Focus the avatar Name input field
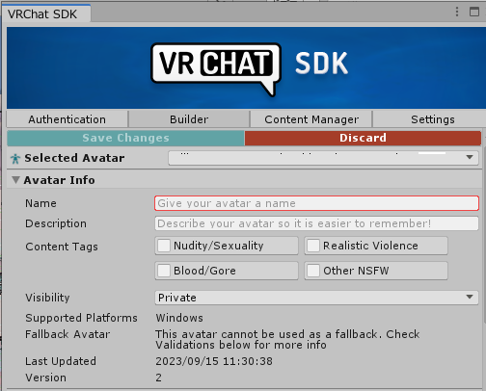The height and width of the screenshot is (391, 486). 316,203
